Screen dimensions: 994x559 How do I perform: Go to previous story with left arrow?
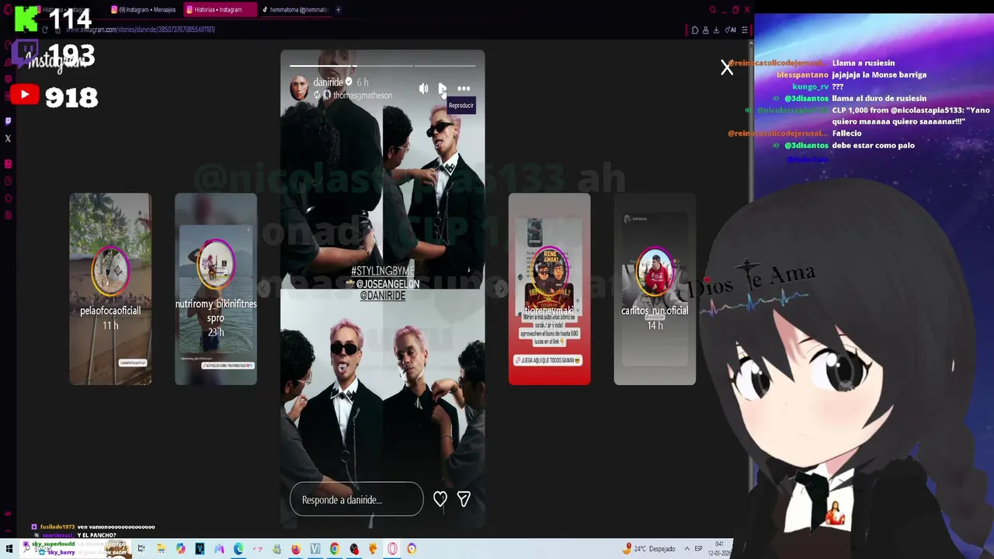pos(264,289)
